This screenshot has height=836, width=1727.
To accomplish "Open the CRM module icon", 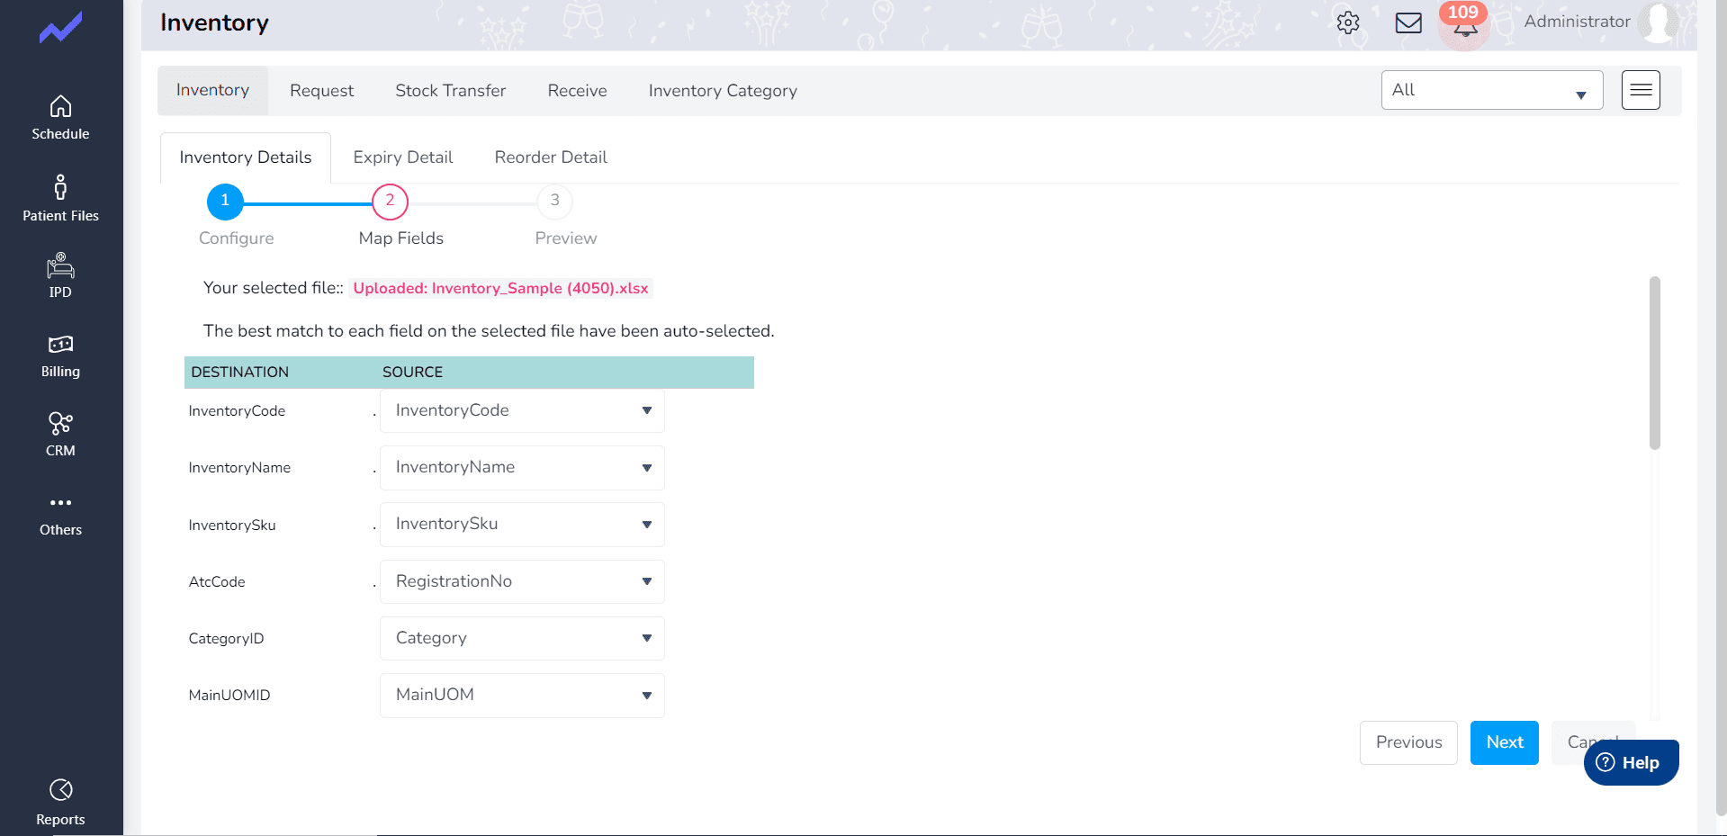I will point(60,423).
